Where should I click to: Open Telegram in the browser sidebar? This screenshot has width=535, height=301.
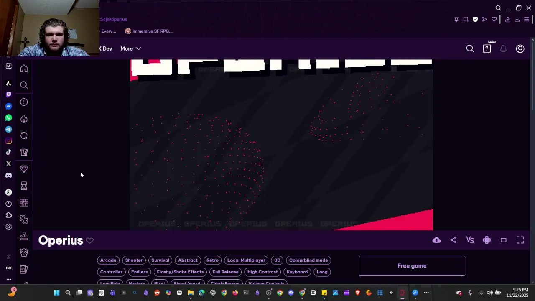pyautogui.click(x=8, y=129)
